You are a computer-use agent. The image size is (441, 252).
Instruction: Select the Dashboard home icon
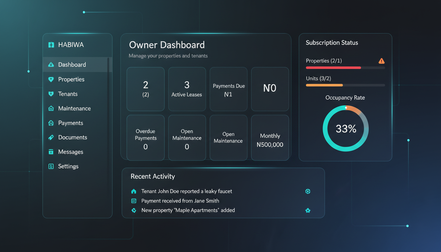(51, 65)
